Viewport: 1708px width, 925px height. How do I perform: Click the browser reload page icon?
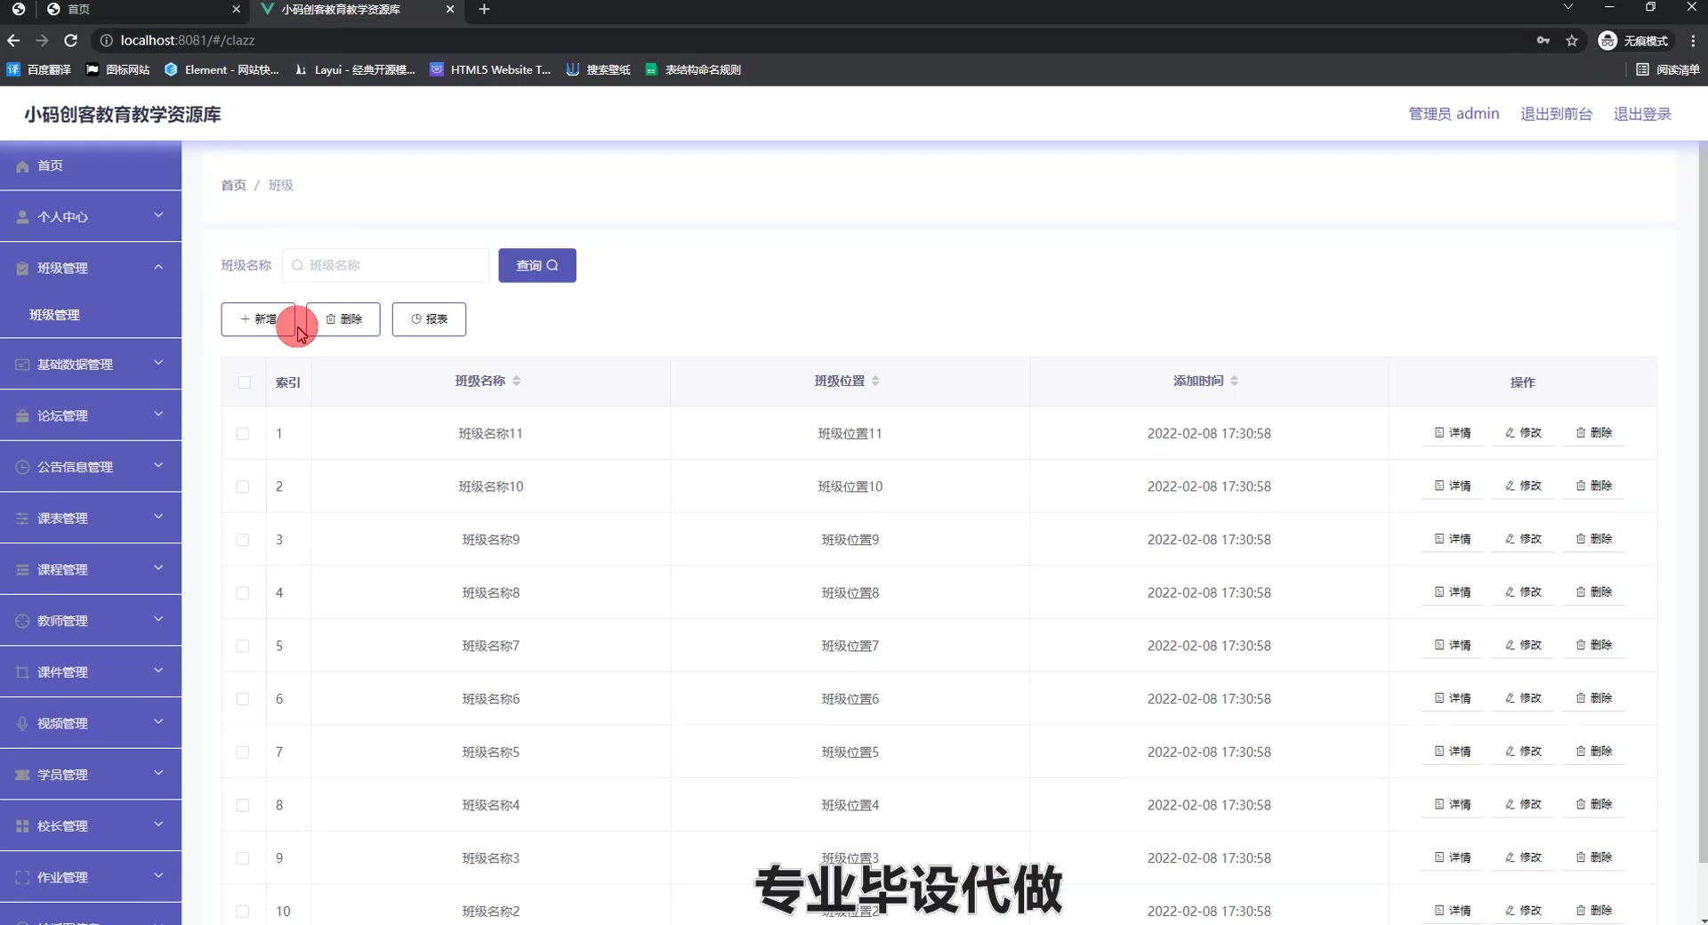[x=71, y=40]
